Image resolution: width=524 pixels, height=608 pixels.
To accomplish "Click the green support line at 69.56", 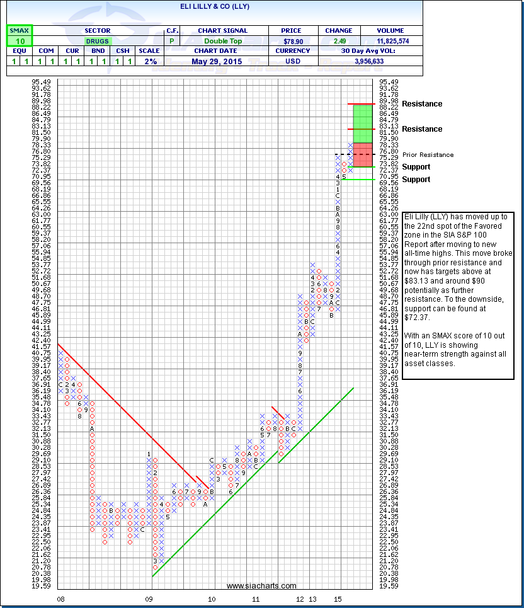I will [362, 180].
